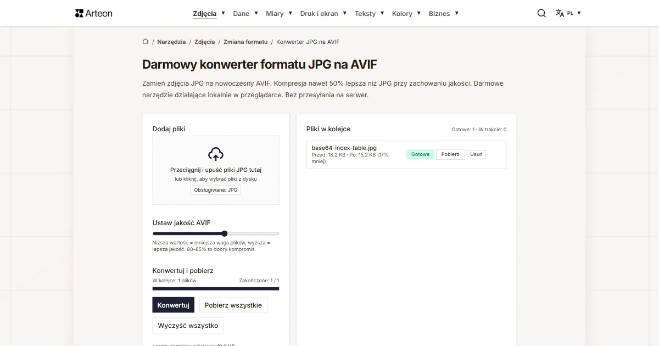The width and height of the screenshot is (659, 346).
Task: Click the Pliki w kolejce heading
Action: click(328, 129)
